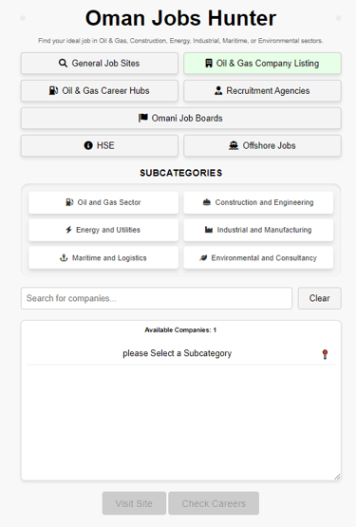This screenshot has width=356, height=527.
Task: Click the person icon on Recruitment Agencies
Action: pos(218,91)
